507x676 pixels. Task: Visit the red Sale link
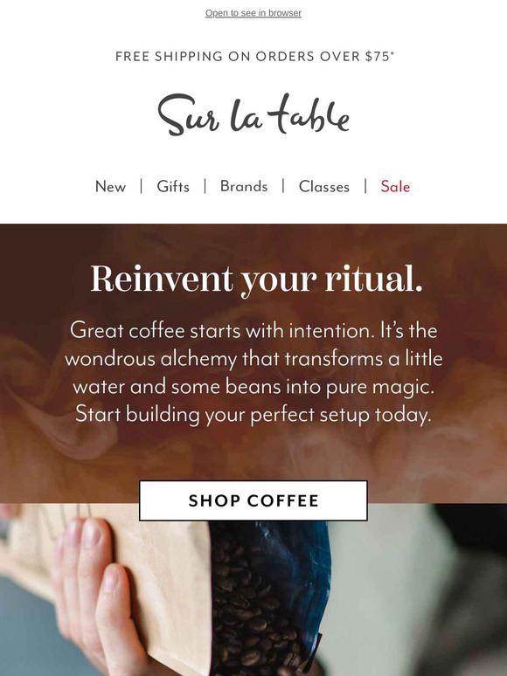pos(395,186)
